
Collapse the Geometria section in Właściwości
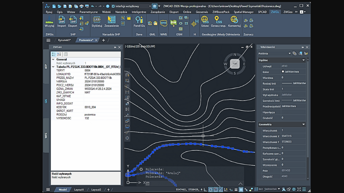tap(303, 125)
